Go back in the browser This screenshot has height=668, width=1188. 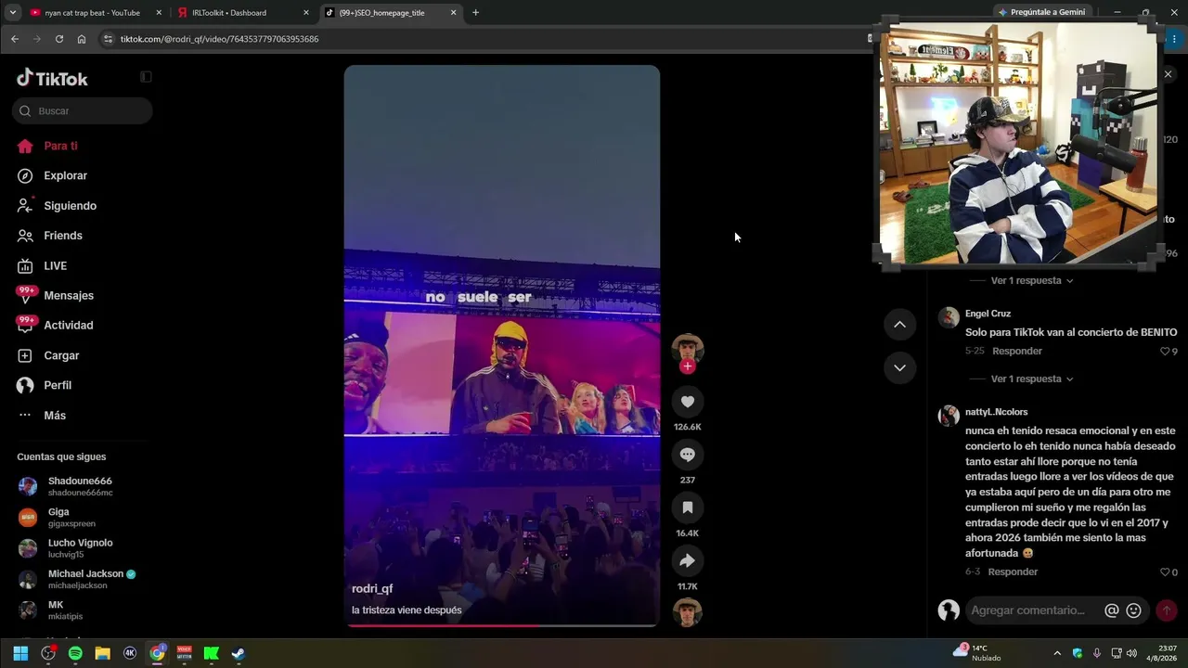(x=15, y=39)
